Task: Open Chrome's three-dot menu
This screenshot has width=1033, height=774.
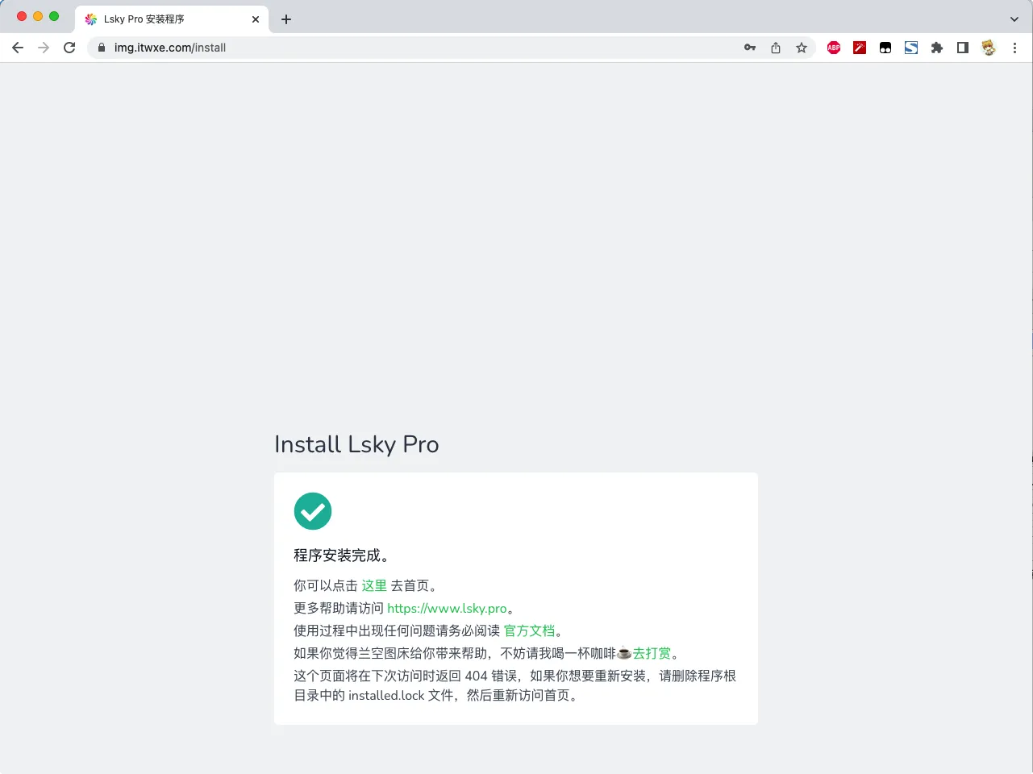Action: [1014, 48]
